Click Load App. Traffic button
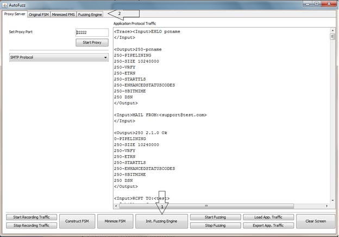This screenshot has width=339, height=237. pos(268,217)
